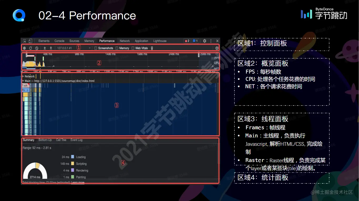Open the 127.0.0.1 #1 recording dropdown
The height and width of the screenshot is (201, 359).
[x=74, y=48]
